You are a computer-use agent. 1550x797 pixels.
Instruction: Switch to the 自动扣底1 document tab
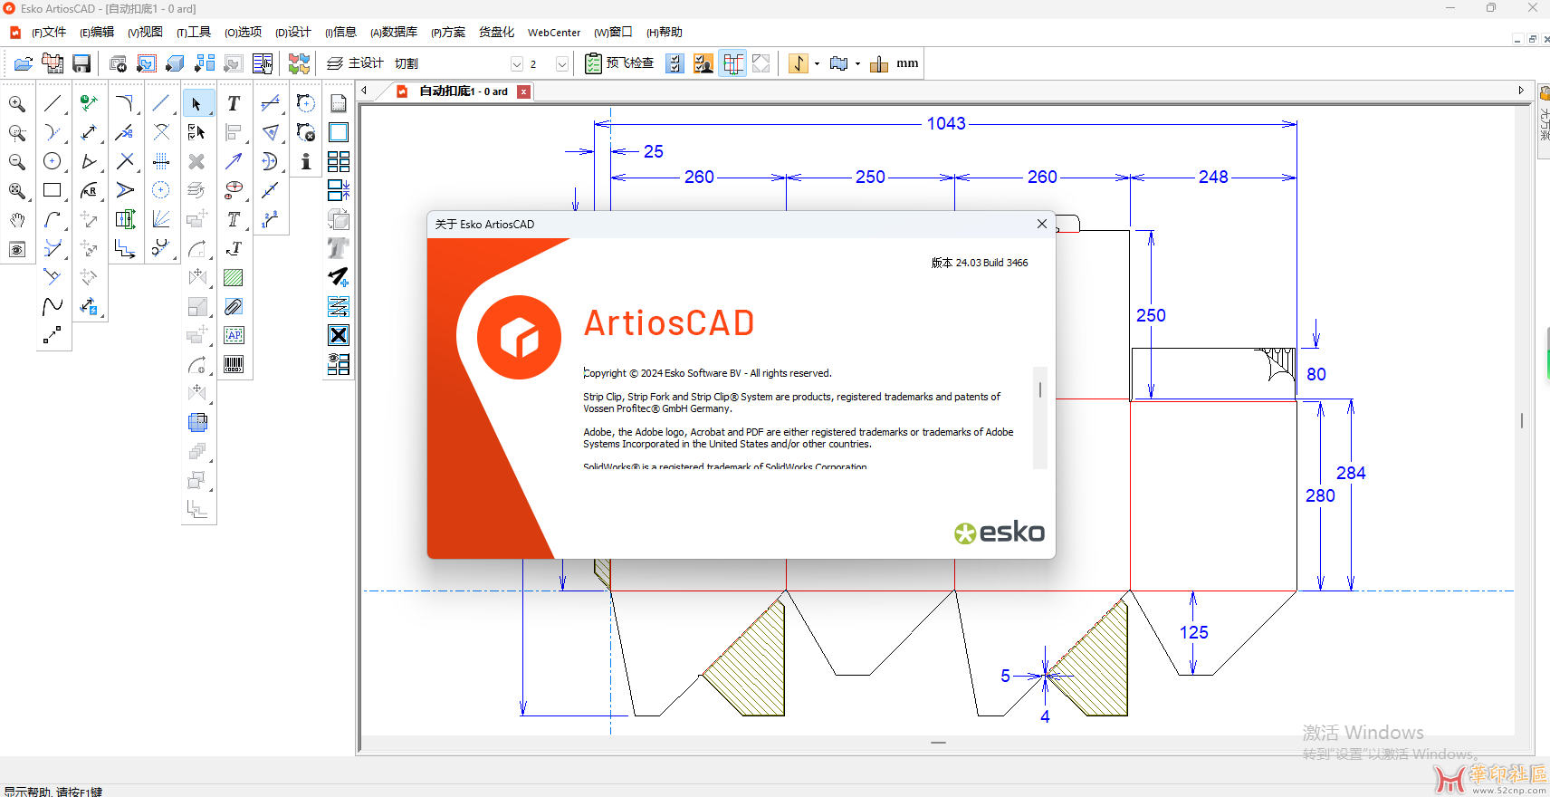(463, 91)
